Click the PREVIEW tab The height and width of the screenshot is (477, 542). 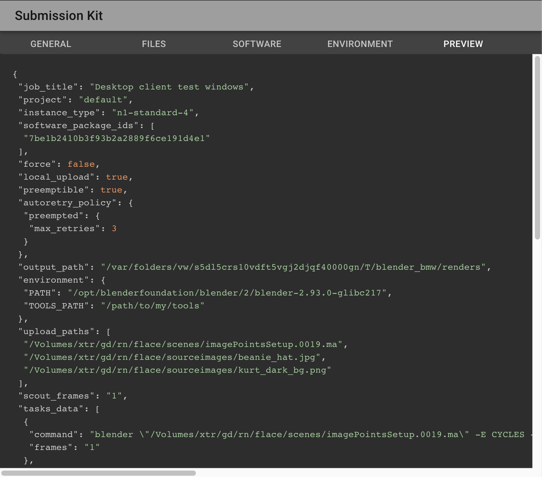[x=463, y=44]
